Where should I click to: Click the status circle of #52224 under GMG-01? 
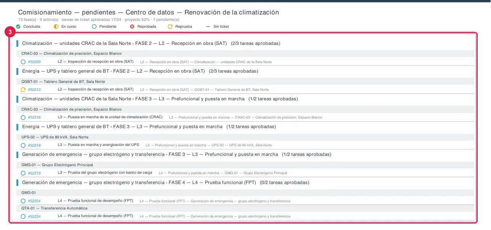point(23,201)
